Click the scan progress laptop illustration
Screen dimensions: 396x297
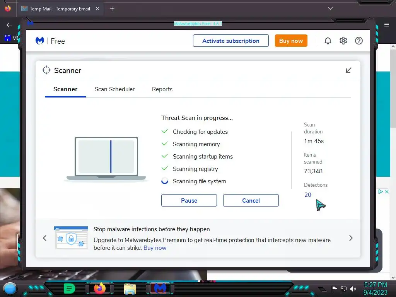pos(106,159)
